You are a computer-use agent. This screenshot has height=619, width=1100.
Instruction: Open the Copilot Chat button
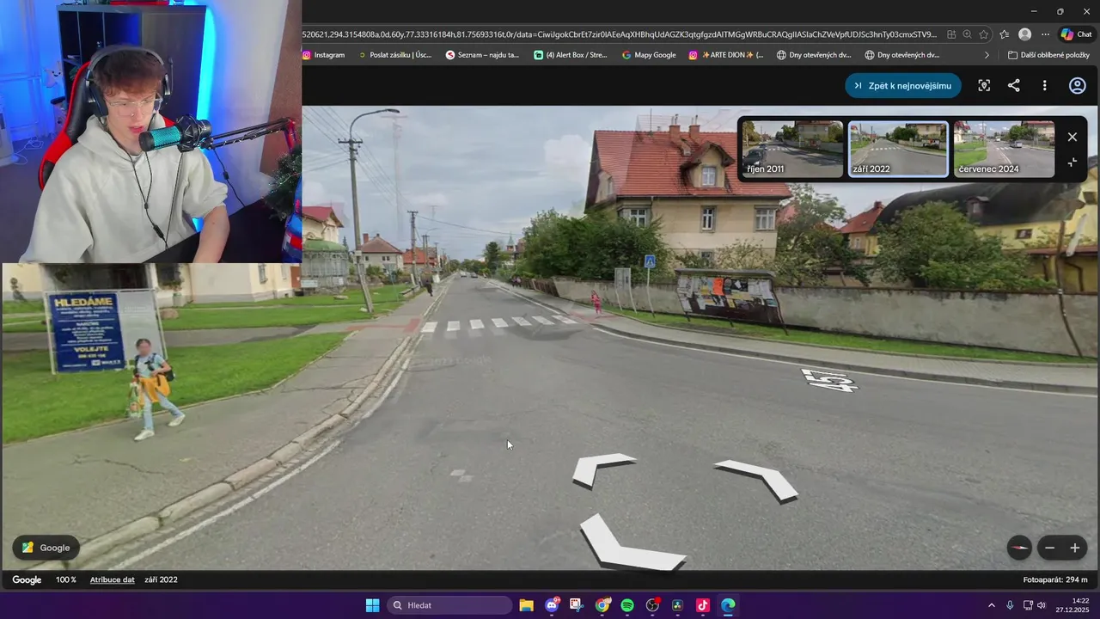1076,34
